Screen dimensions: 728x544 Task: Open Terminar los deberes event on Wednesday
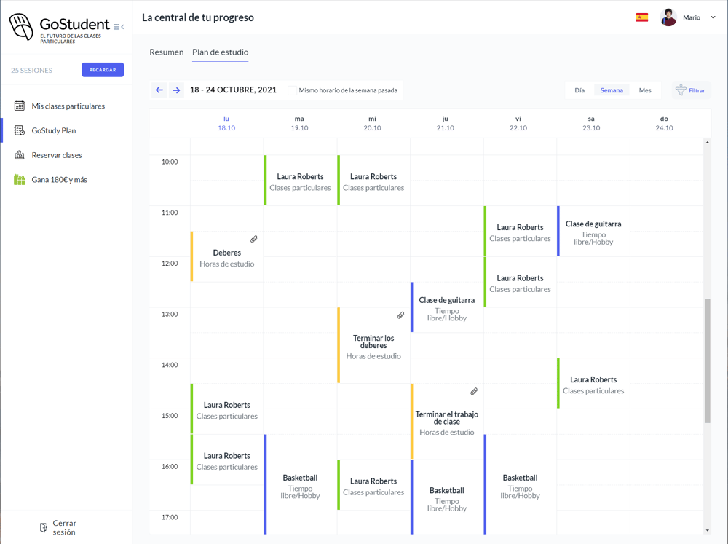373,345
